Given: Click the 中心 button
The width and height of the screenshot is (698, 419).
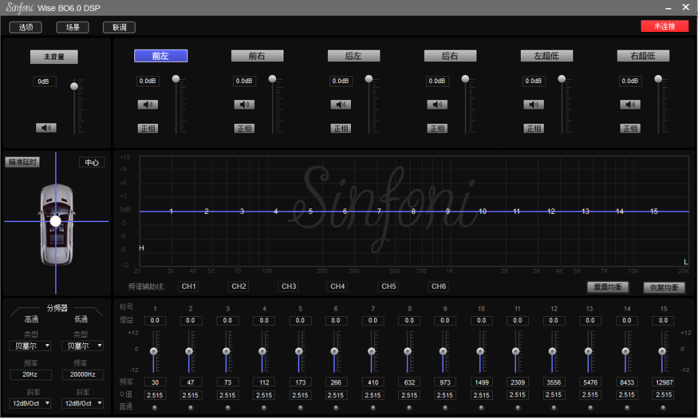Looking at the screenshot, I should click(x=92, y=162).
